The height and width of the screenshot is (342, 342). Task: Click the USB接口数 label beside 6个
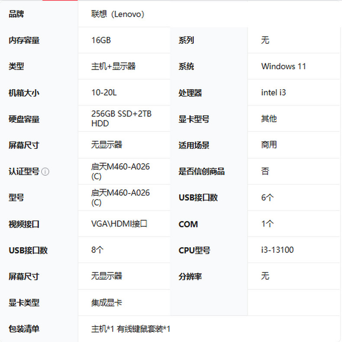tap(198, 197)
